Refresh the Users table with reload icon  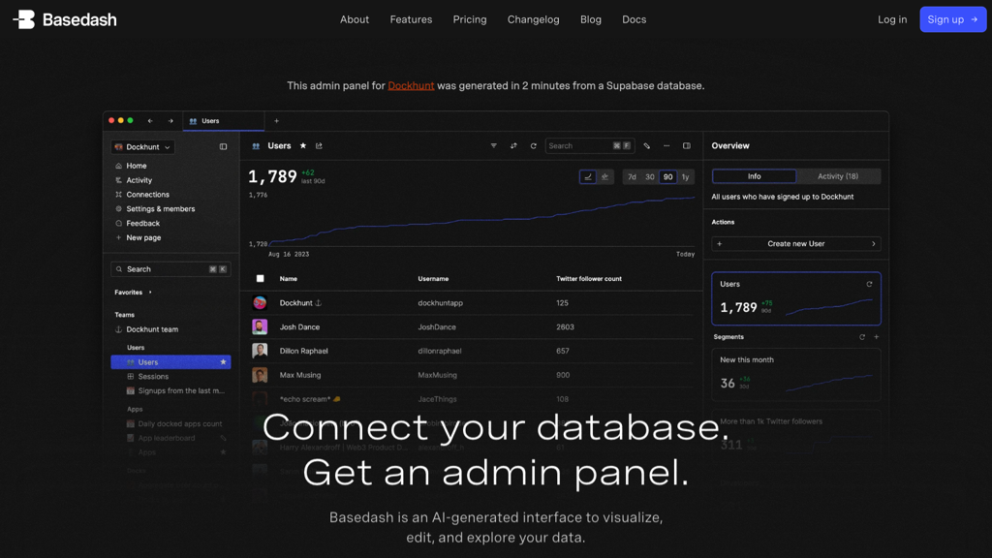tap(533, 146)
